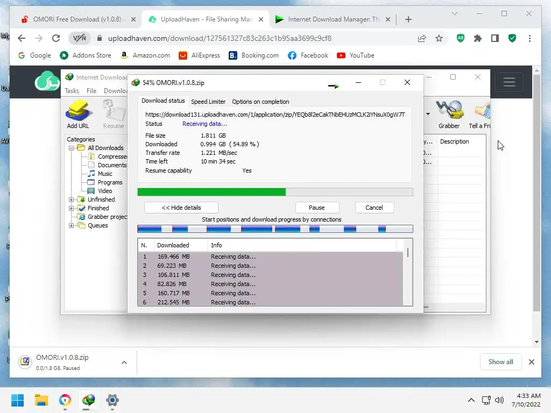
Task: Cancel the OMORI download
Action: (x=375, y=208)
